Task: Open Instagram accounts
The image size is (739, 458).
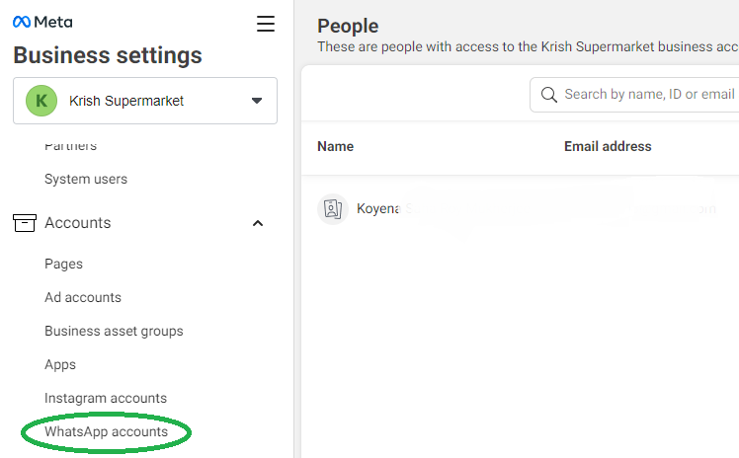Action: pyautogui.click(x=106, y=398)
